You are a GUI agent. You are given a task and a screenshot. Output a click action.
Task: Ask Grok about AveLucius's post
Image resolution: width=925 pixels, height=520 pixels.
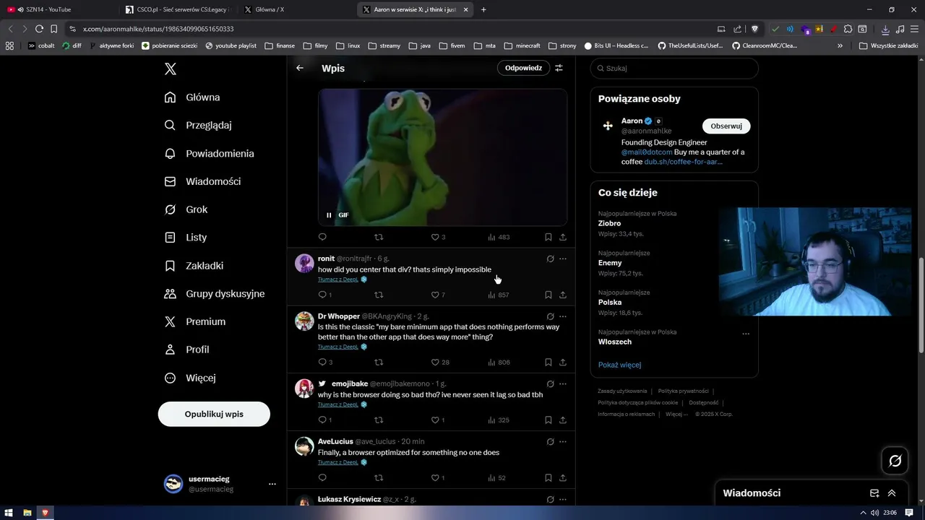tap(550, 441)
